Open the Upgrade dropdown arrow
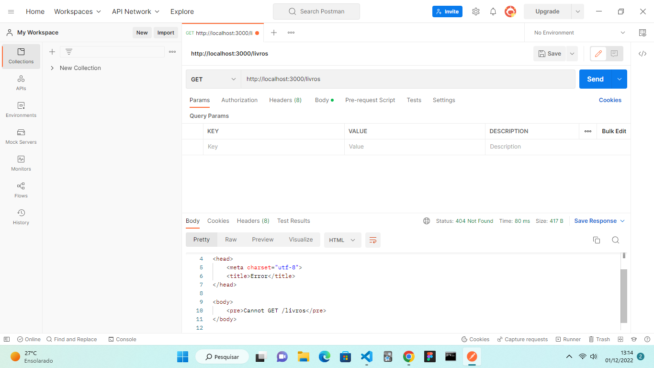The height and width of the screenshot is (368, 654). (578, 11)
